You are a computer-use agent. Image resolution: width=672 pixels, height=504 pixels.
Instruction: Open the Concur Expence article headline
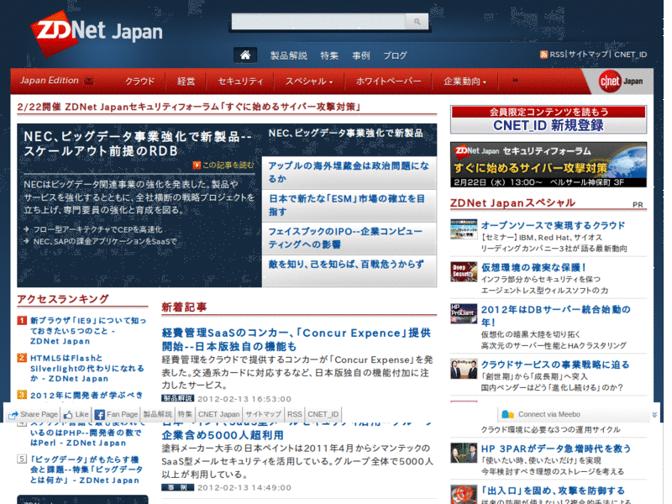pyautogui.click(x=297, y=339)
